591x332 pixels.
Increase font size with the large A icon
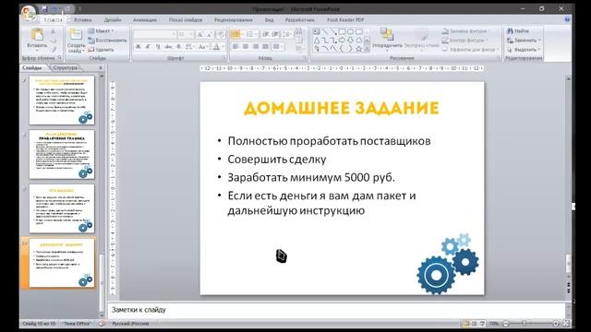tap(200, 35)
